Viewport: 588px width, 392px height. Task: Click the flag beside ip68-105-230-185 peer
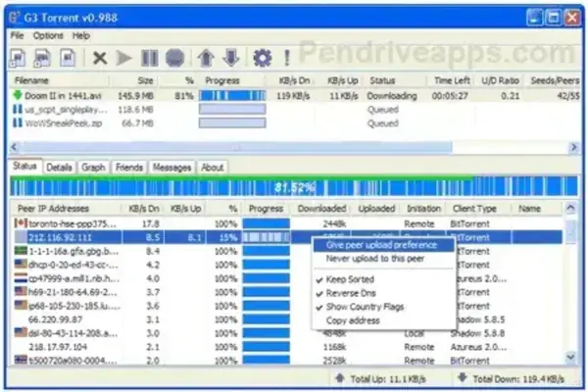pyautogui.click(x=21, y=305)
